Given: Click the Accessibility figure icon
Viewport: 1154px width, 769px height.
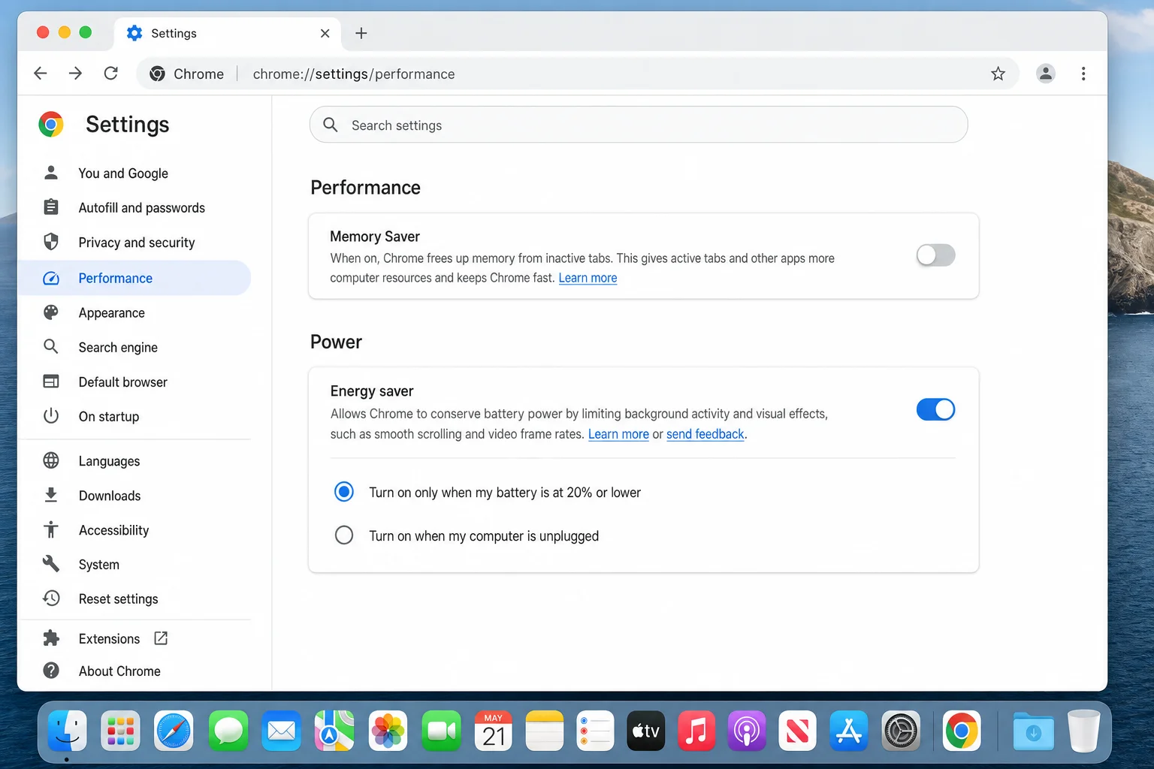Looking at the screenshot, I should (51, 529).
